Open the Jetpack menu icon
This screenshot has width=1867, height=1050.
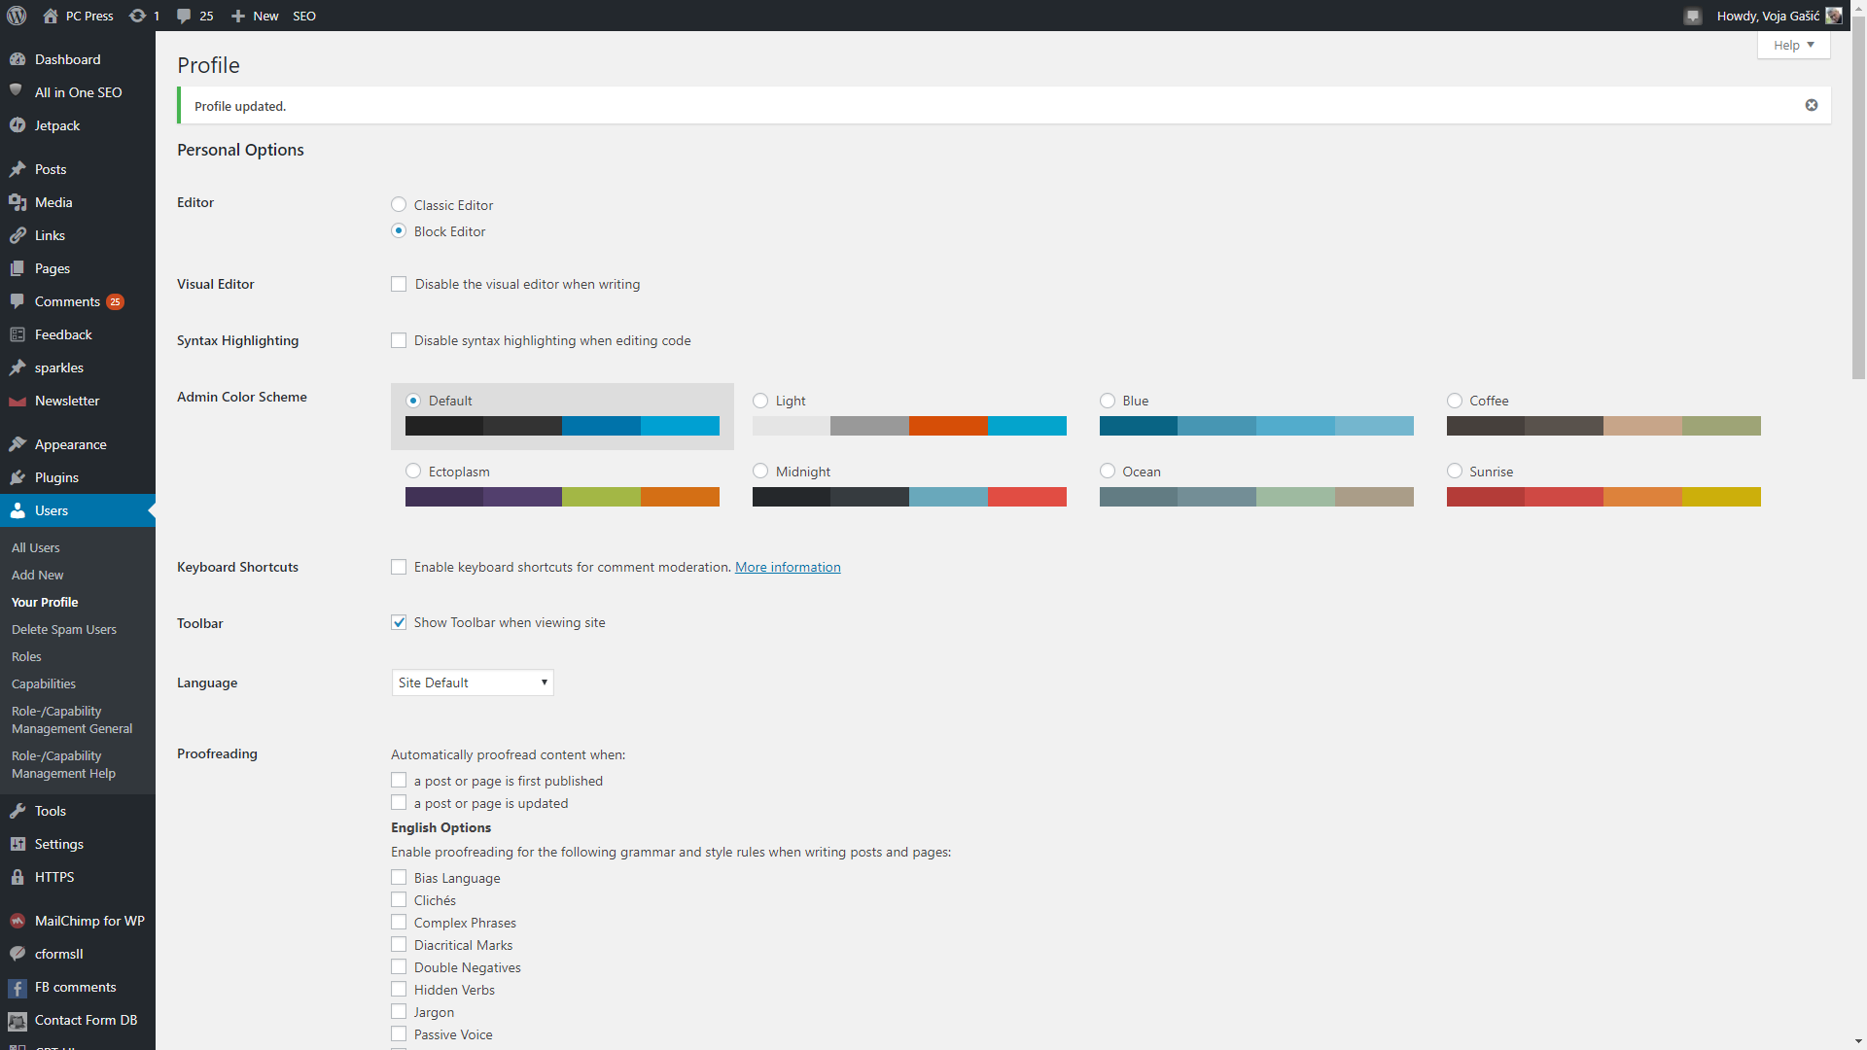point(18,125)
